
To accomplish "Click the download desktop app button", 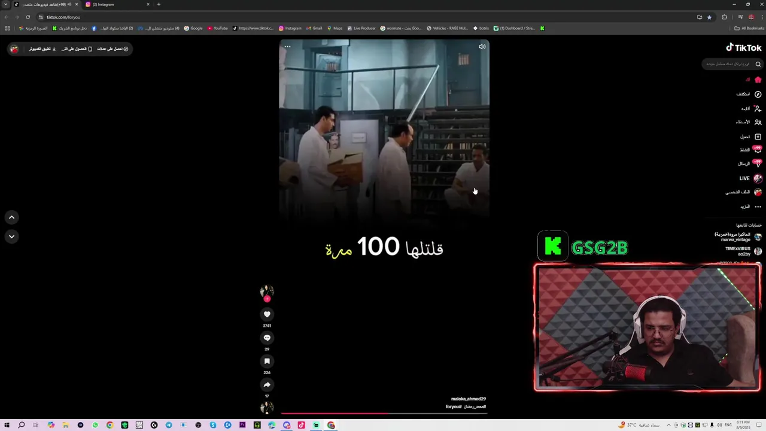I will click(x=42, y=49).
